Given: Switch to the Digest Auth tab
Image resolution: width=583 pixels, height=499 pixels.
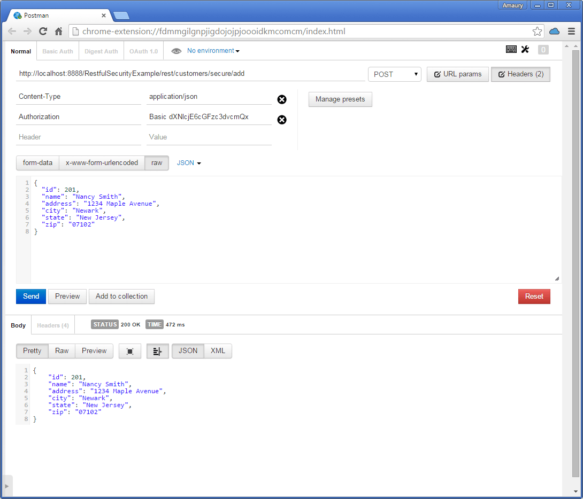Looking at the screenshot, I should (x=101, y=51).
